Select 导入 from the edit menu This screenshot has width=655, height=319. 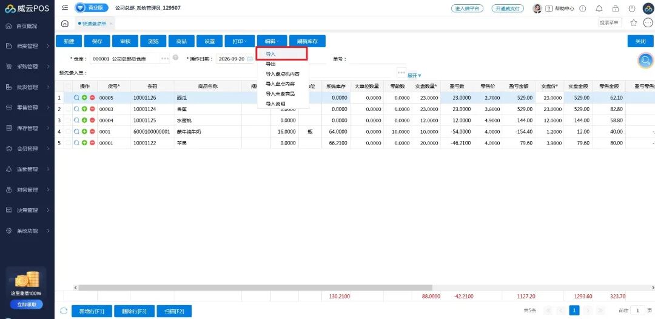[x=283, y=54]
